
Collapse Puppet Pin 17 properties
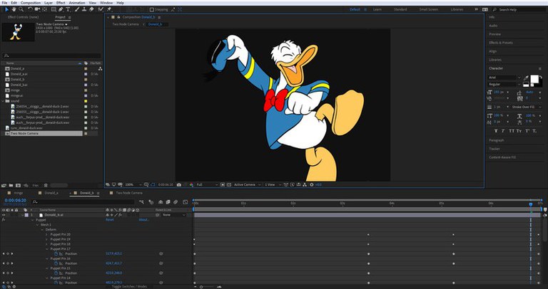point(47,249)
